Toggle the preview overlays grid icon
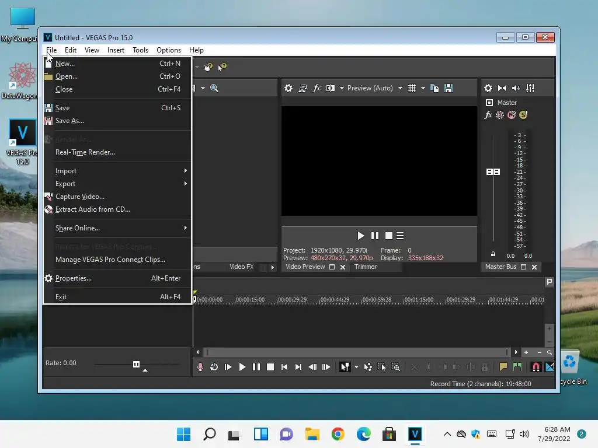Image resolution: width=598 pixels, height=448 pixels. click(412, 89)
